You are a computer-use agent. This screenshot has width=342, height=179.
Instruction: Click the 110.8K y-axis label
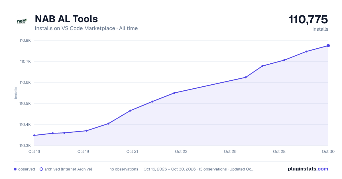click(x=25, y=40)
